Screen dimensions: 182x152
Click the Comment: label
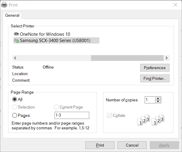[x=21, y=80]
